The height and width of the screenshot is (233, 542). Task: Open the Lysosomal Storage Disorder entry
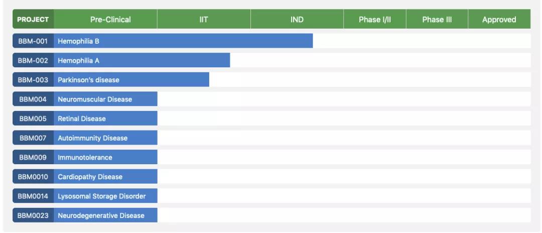(x=105, y=196)
